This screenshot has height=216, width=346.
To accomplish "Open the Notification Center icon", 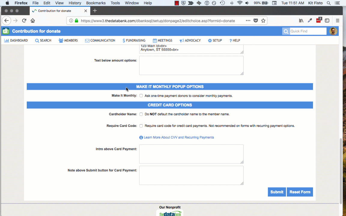I will (337, 3).
